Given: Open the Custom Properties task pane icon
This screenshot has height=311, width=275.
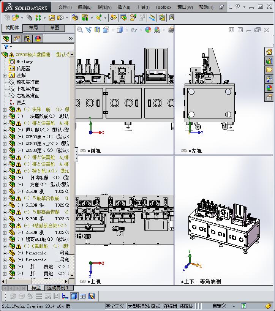Looking at the screenshot, I should point(269,97).
